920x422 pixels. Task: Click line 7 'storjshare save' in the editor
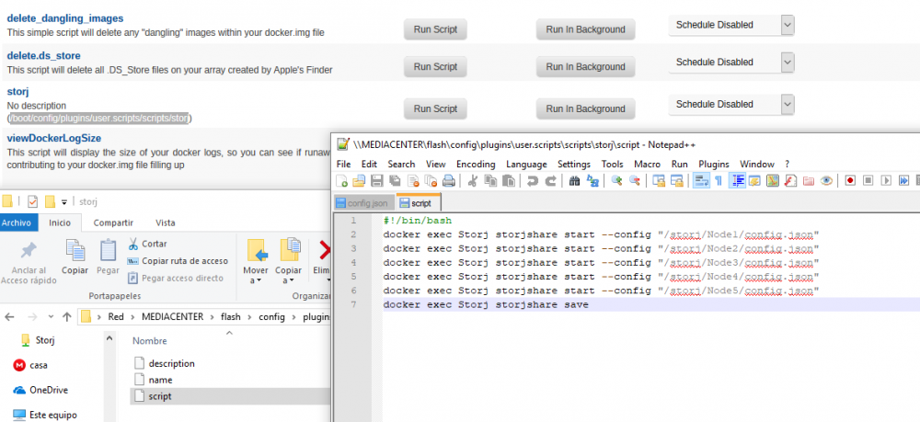486,305
